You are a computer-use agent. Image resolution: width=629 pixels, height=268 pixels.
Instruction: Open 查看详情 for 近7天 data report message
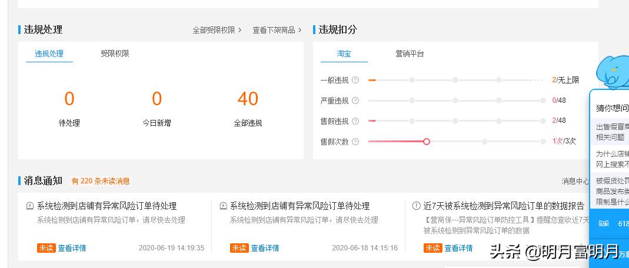[458, 248]
